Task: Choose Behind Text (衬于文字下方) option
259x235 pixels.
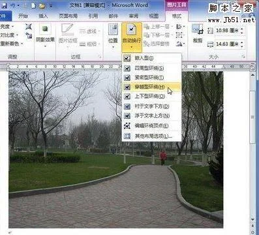Action: point(151,106)
